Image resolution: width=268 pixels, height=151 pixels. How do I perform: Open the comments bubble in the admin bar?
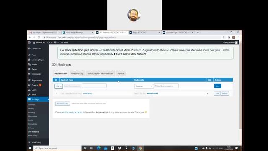coord(56,42)
